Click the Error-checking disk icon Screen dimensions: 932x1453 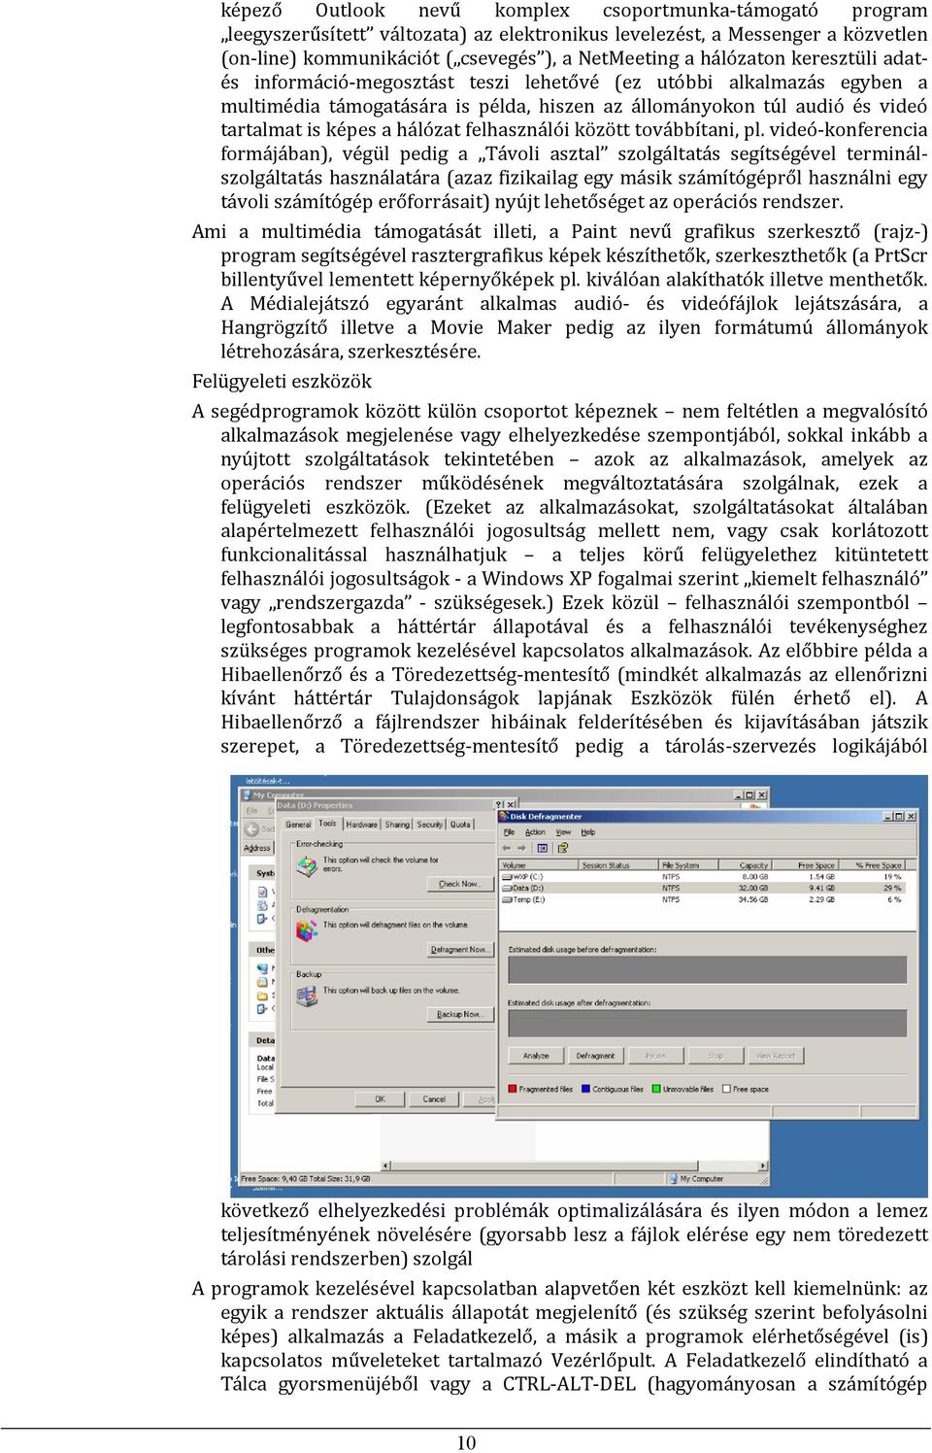(x=307, y=866)
